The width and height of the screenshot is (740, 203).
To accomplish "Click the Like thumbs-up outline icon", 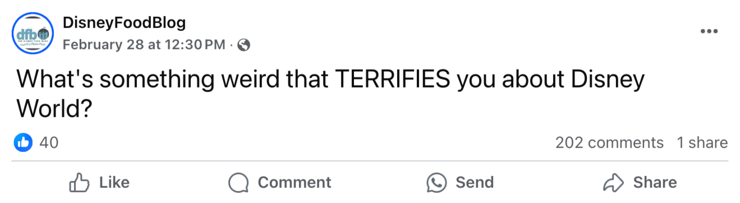I will point(79,182).
